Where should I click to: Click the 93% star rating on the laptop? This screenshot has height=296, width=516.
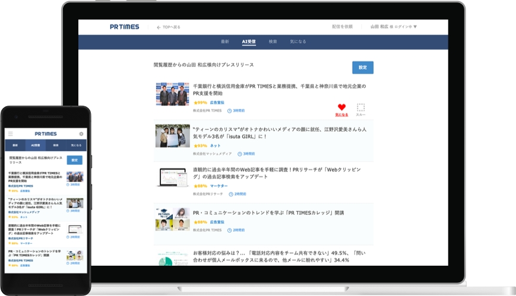coord(201,146)
